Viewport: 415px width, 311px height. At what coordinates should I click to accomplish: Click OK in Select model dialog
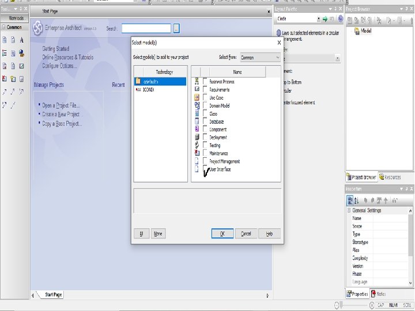coord(222,233)
